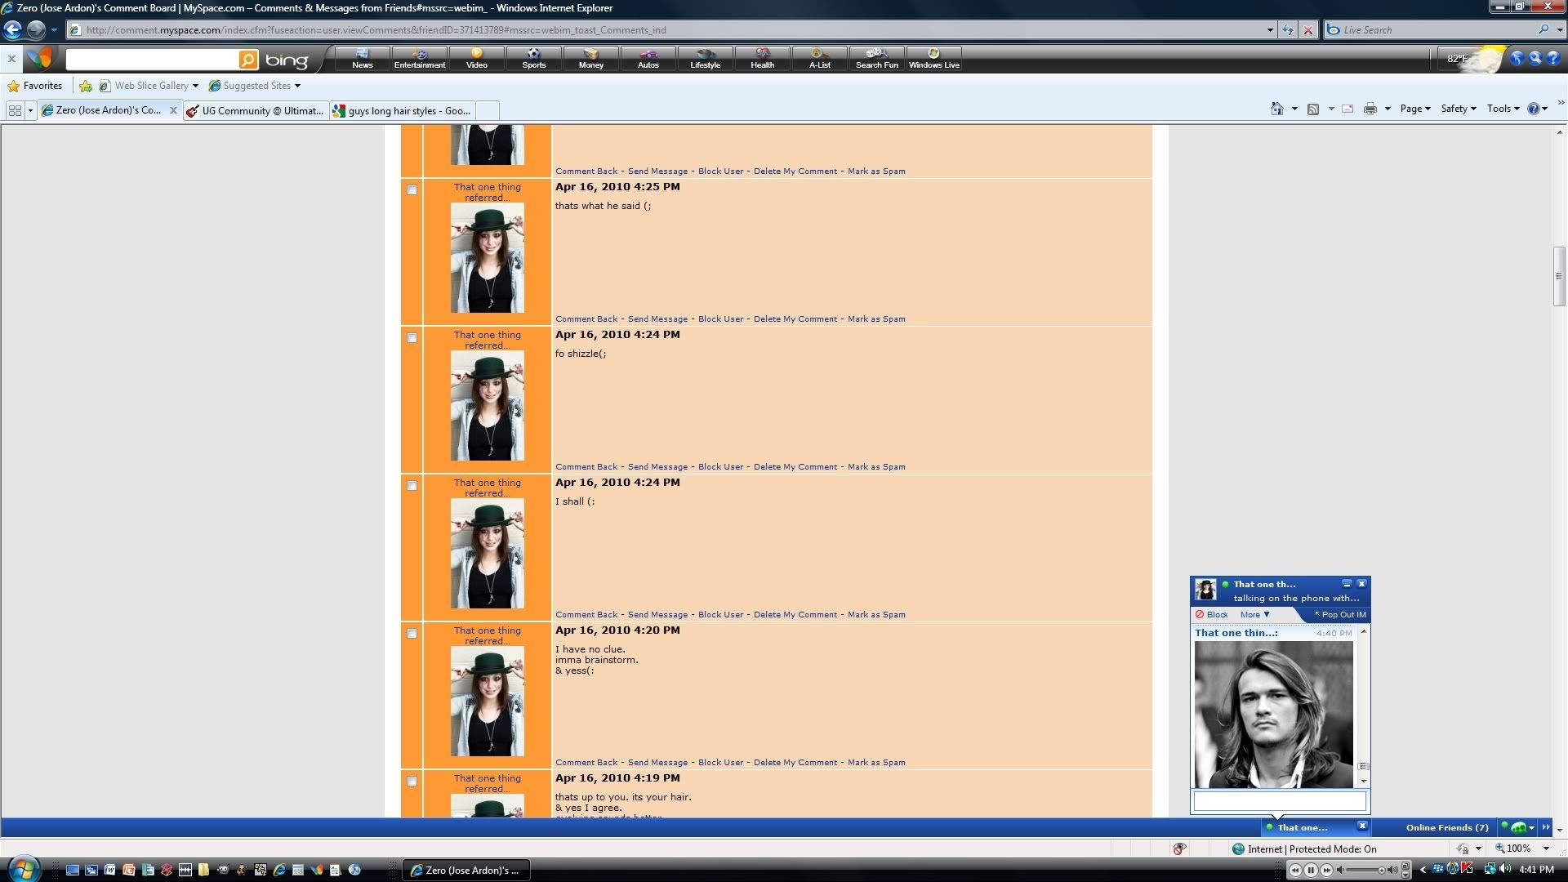Click the 82°F weather widget
Screen dimensions: 1568x882
click(x=1472, y=59)
